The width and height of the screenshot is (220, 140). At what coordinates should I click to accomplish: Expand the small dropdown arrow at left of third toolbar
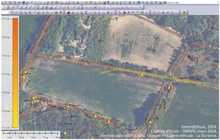tap(9, 12)
